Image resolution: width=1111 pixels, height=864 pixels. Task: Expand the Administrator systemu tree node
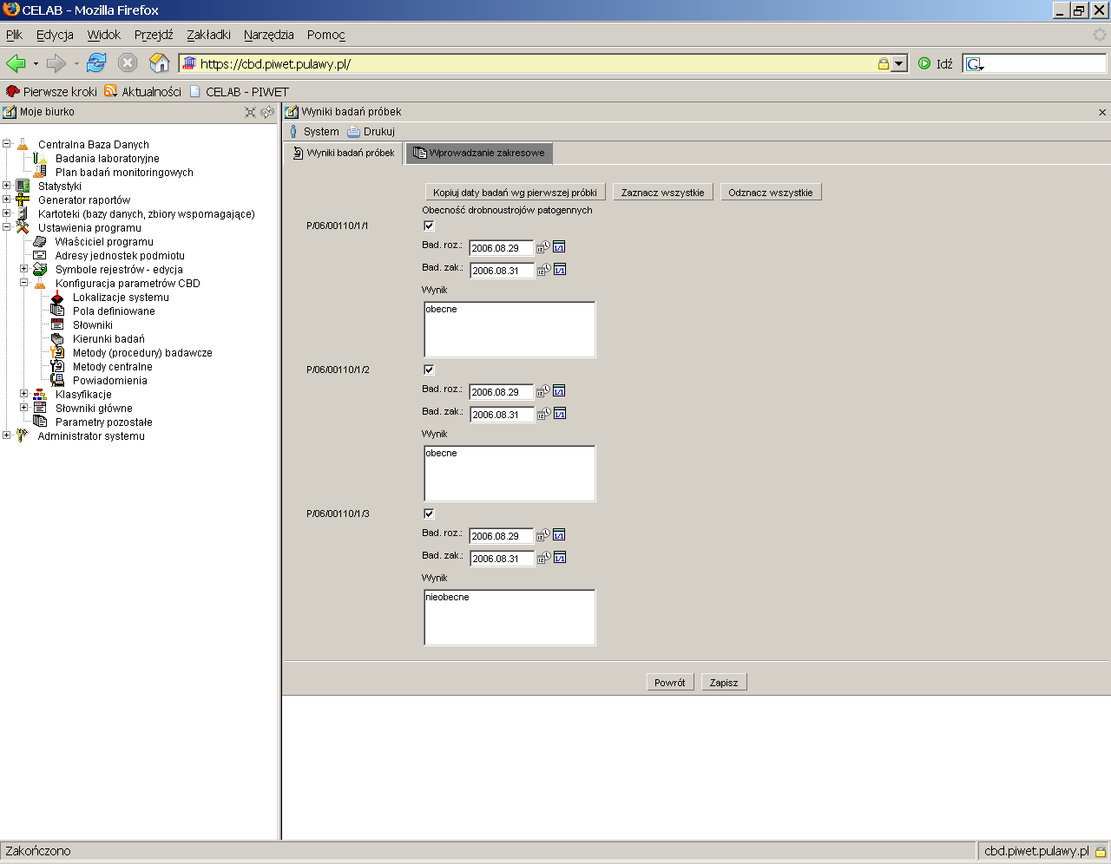point(7,435)
